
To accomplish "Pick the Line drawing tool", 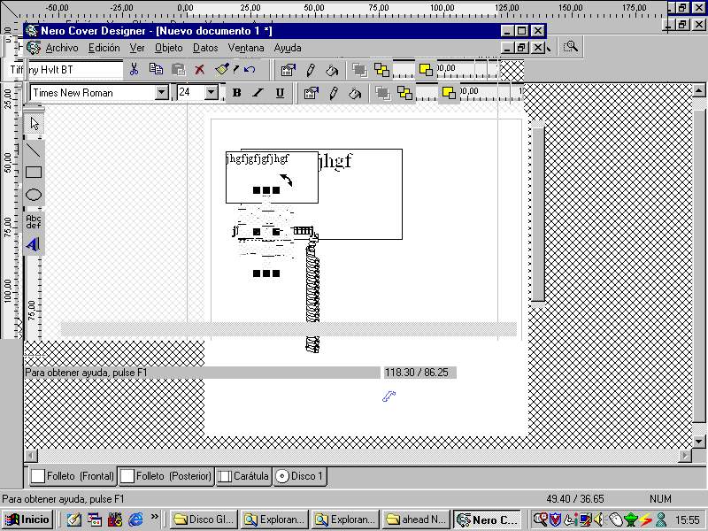I will 34,150.
